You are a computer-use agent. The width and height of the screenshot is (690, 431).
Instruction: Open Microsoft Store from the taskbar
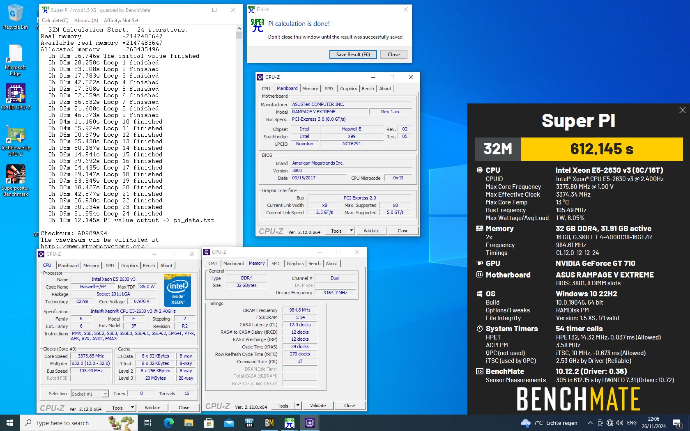pyautogui.click(x=209, y=423)
